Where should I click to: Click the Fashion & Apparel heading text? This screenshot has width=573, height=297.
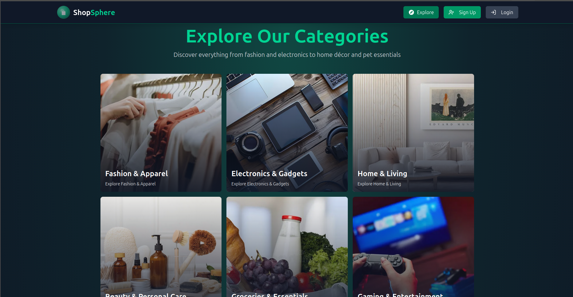tap(136, 174)
